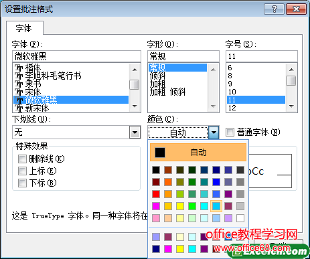Pick teal swatch in second palette row
The height and width of the screenshot is (259, 310).
(x=204, y=182)
